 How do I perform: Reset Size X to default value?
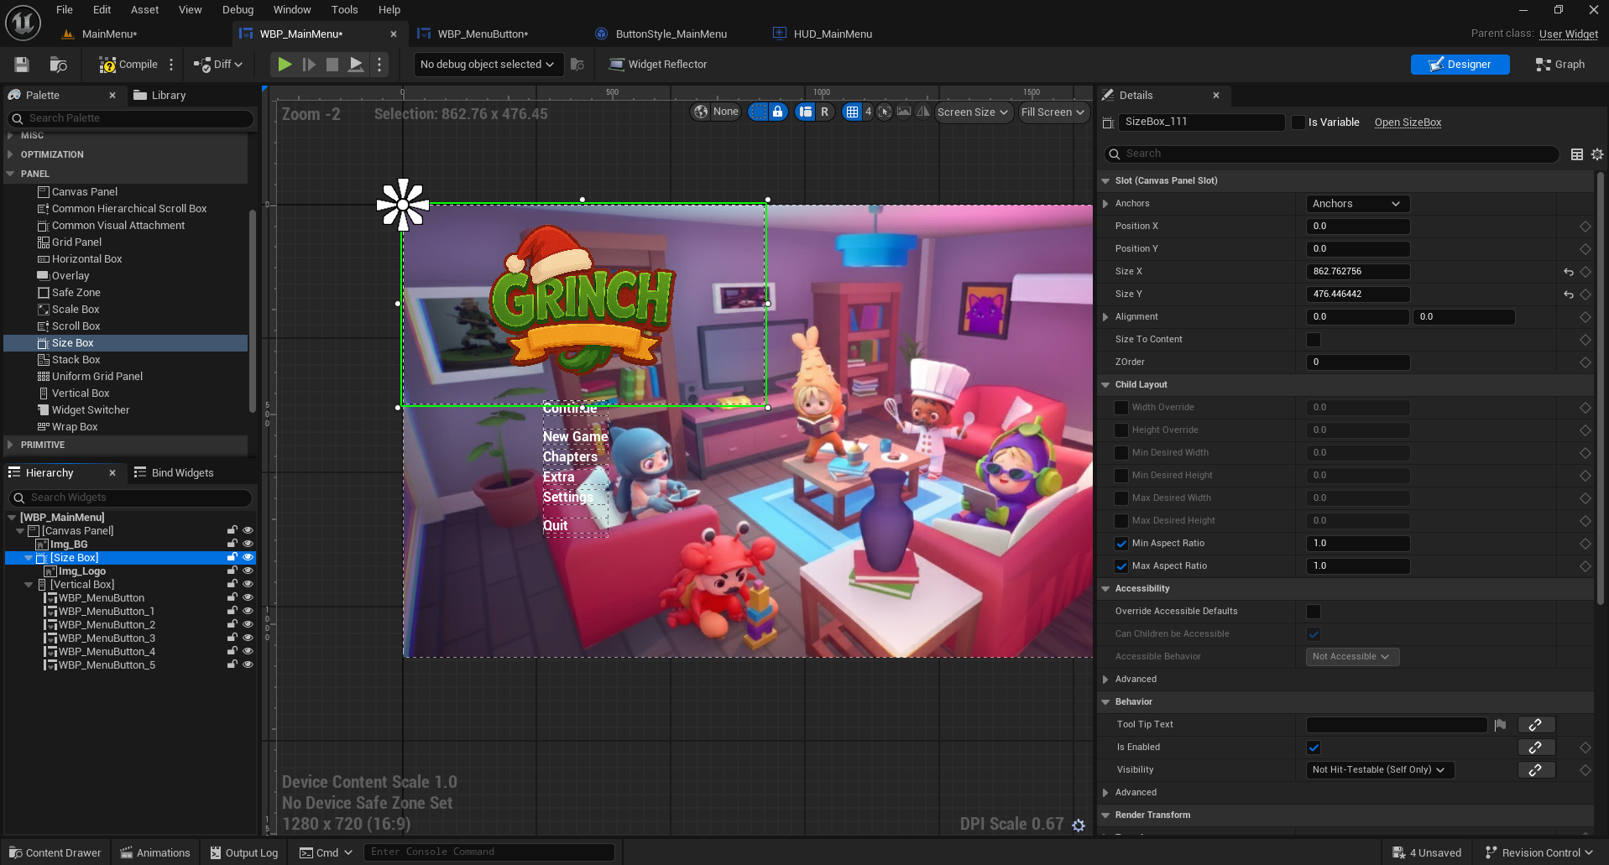click(x=1569, y=272)
